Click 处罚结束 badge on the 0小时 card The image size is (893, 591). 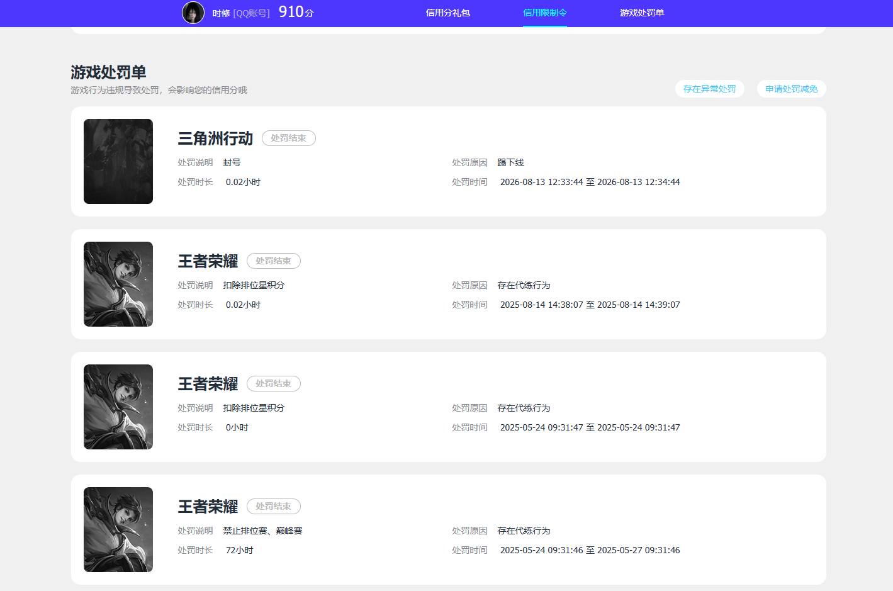274,383
